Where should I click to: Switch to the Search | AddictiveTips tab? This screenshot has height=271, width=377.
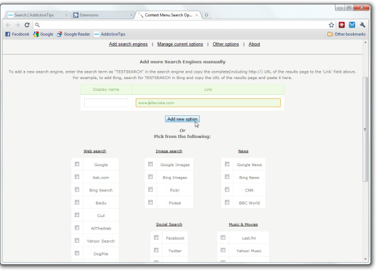[x=37, y=15]
